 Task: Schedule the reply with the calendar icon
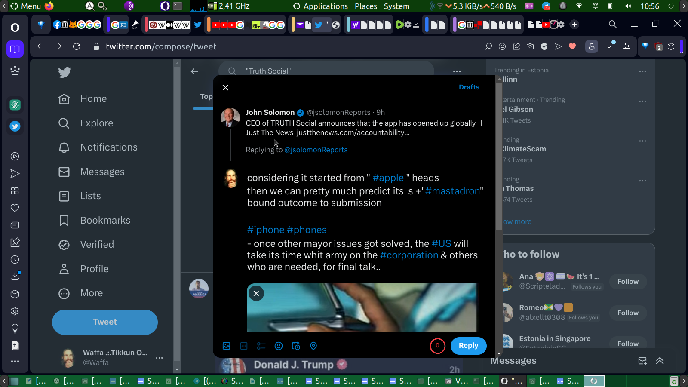tap(296, 346)
